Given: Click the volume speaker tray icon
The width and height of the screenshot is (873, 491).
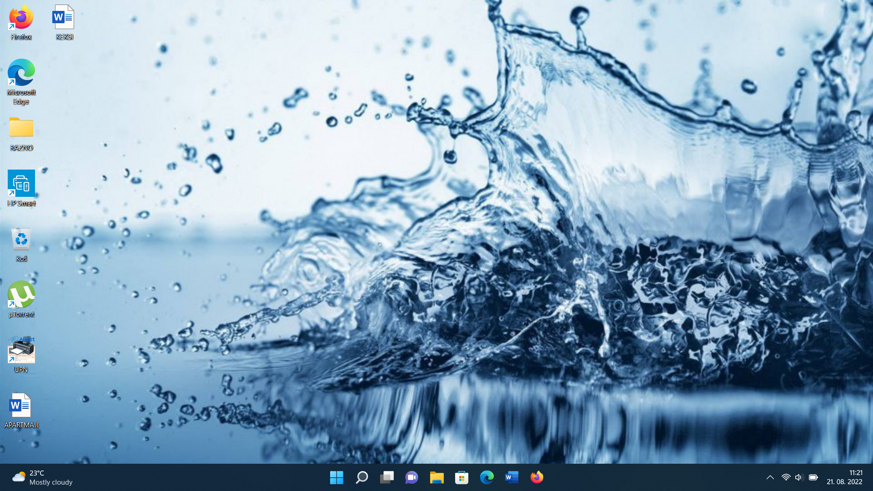Looking at the screenshot, I should tap(799, 477).
